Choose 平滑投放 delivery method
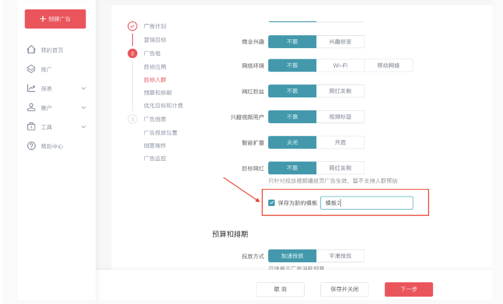 tap(340, 256)
